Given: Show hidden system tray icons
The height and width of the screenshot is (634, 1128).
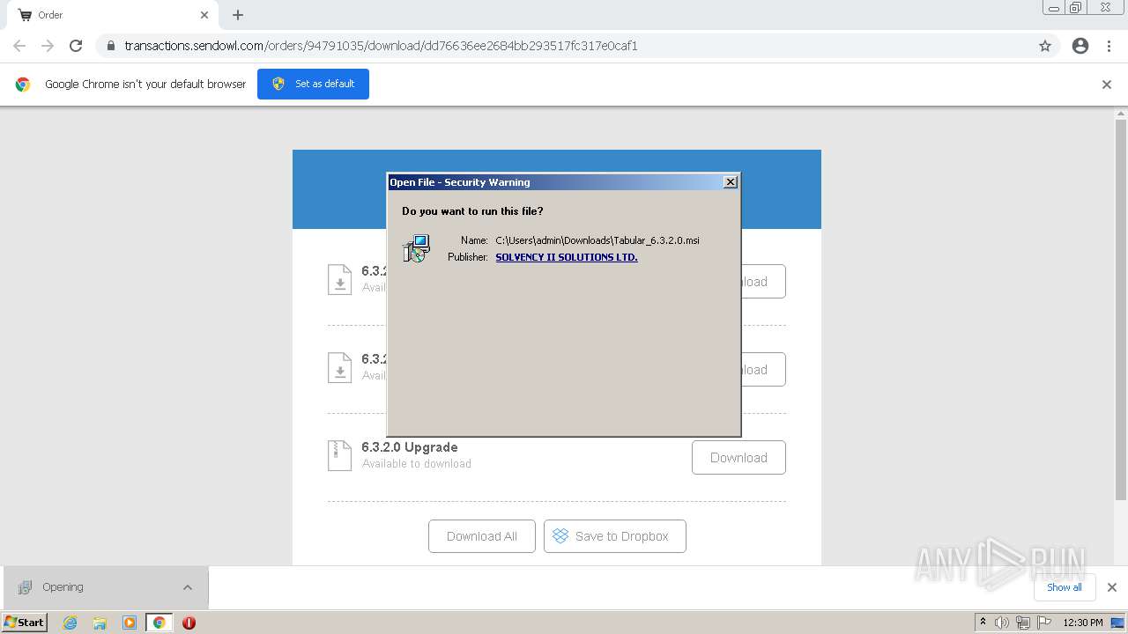Looking at the screenshot, I should (983, 623).
